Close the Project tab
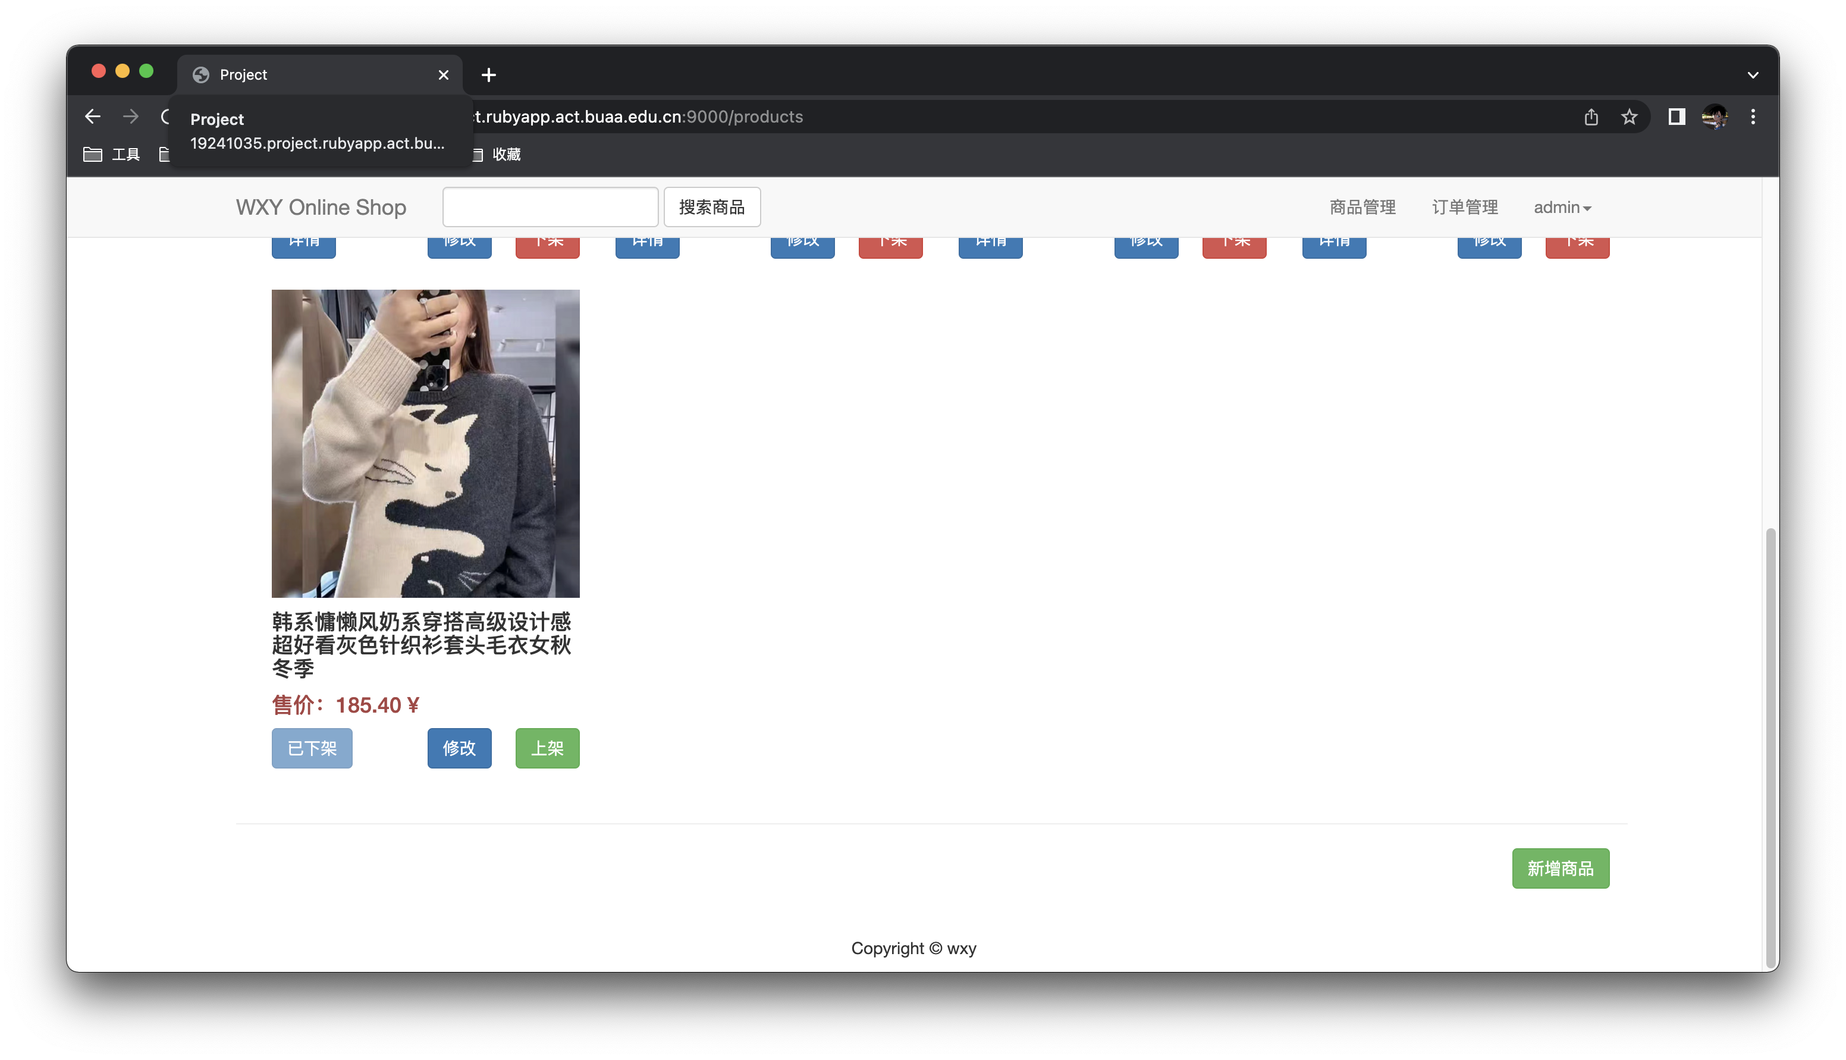The width and height of the screenshot is (1846, 1060). 443,75
